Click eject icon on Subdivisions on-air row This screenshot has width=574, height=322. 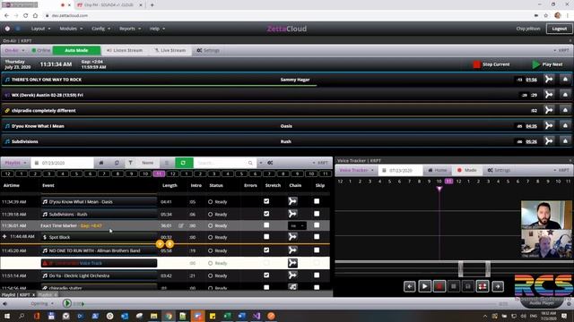click(565, 141)
